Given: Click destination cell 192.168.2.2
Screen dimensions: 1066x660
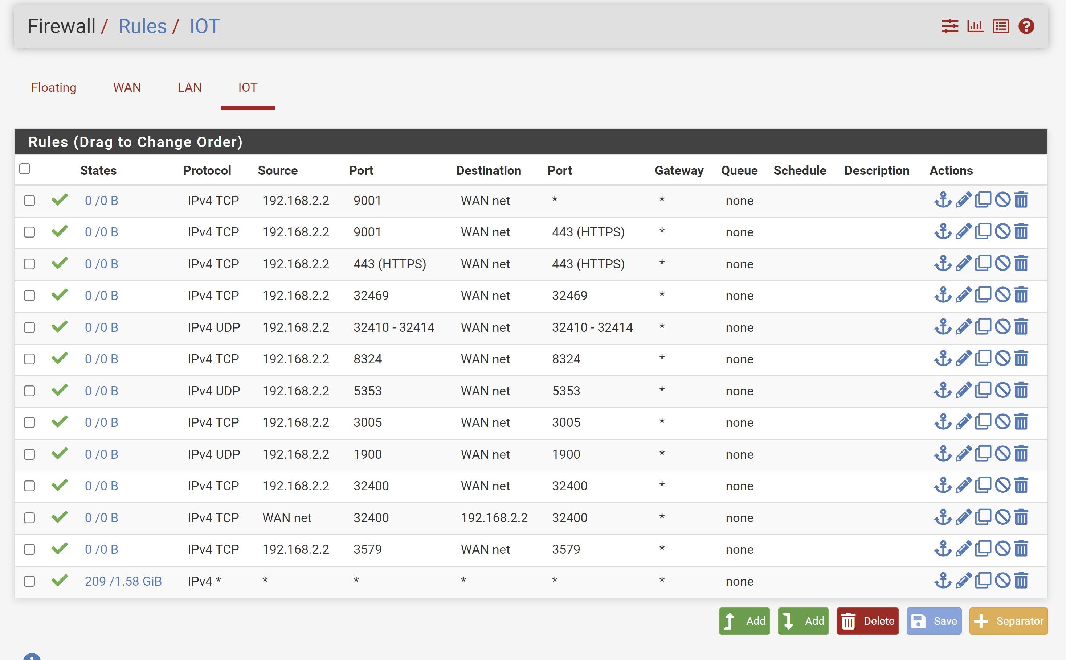Looking at the screenshot, I should (x=494, y=518).
